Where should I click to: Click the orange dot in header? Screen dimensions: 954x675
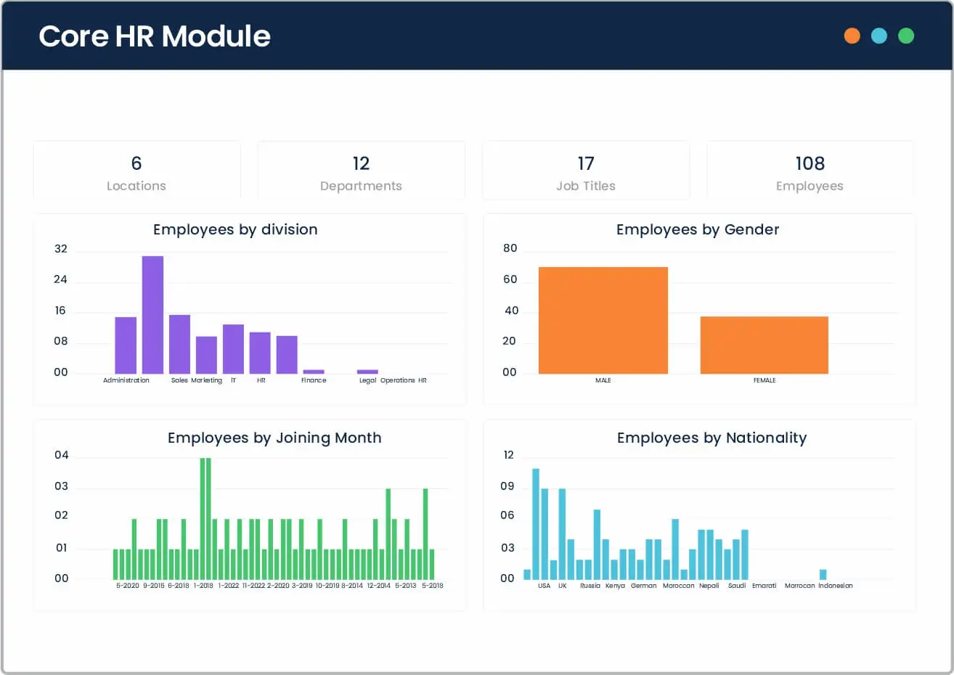pyautogui.click(x=852, y=36)
